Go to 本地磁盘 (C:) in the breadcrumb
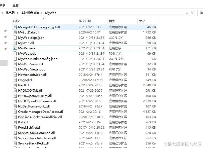The width and height of the screenshot is (203, 148). [x=30, y=13]
